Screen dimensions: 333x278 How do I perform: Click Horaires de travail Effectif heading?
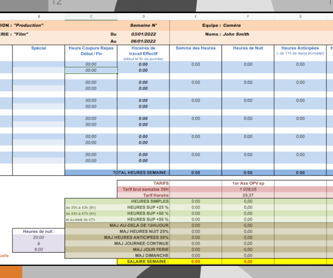tap(143, 51)
